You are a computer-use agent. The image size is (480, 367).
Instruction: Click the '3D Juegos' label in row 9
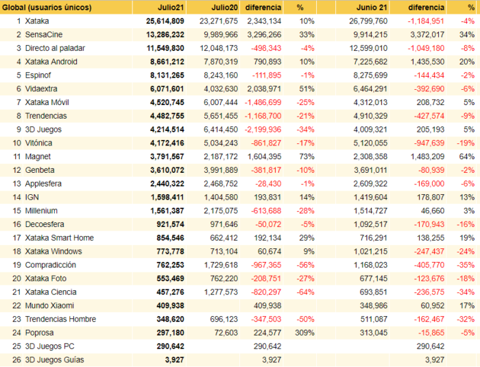pos(43,130)
